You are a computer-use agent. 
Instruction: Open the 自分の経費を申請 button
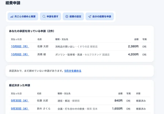(100, 16)
